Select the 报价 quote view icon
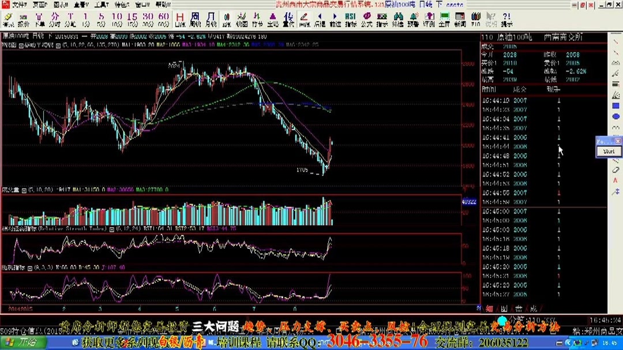623x350 pixels. [x=23, y=18]
